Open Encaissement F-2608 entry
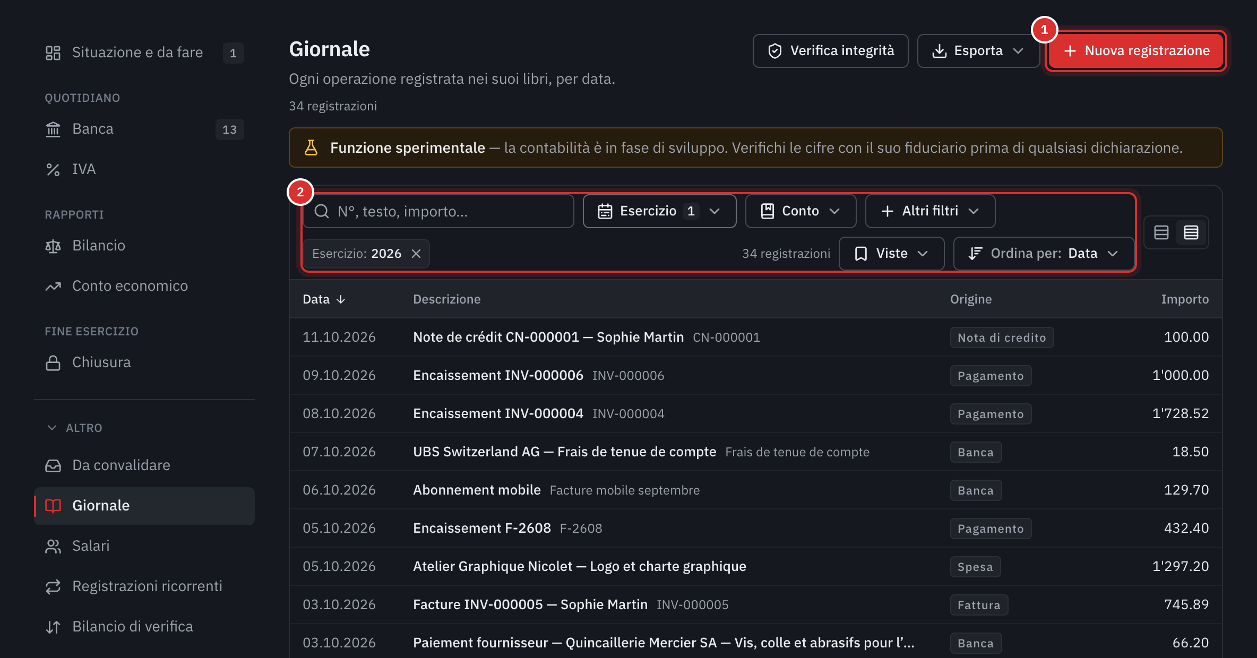 point(756,528)
